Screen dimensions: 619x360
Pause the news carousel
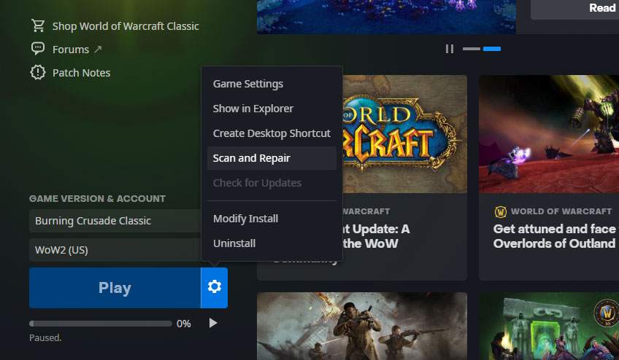point(449,49)
